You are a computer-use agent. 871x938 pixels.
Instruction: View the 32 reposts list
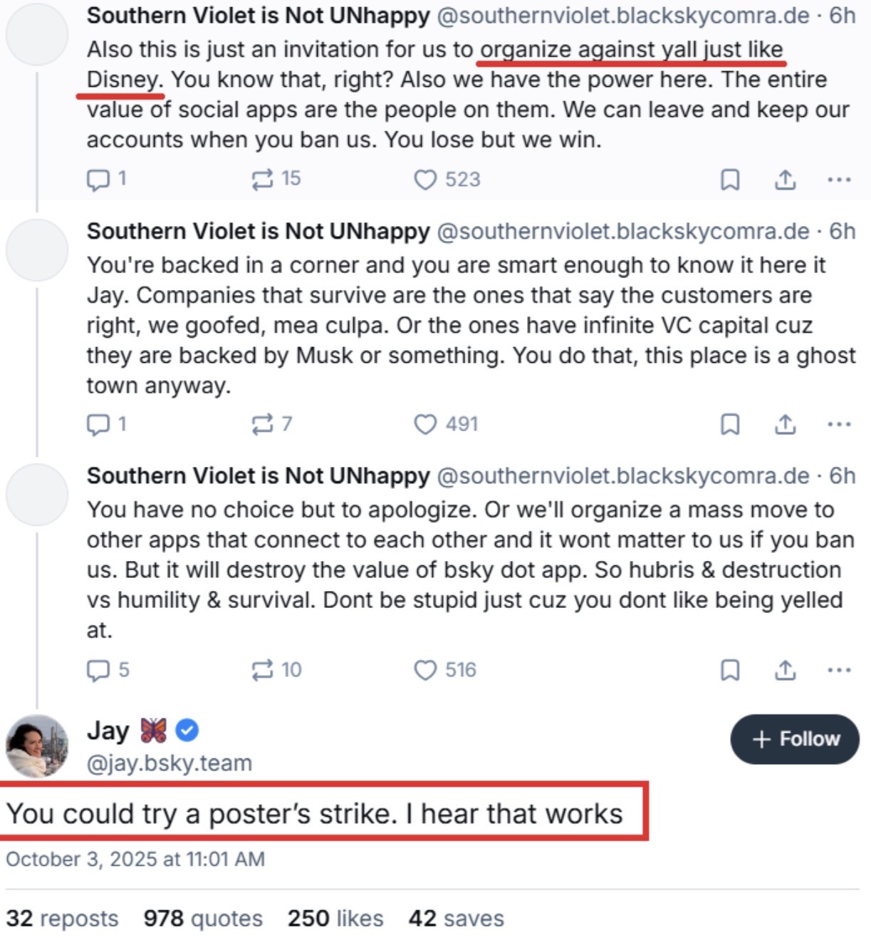point(62,919)
